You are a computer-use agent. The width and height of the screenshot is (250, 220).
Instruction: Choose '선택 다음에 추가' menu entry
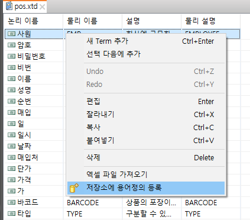click(146, 54)
